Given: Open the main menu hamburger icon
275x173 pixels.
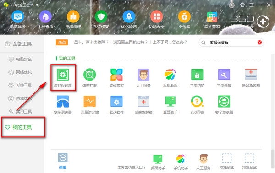Looking at the screenshot, I should pyautogui.click(x=252, y=5).
